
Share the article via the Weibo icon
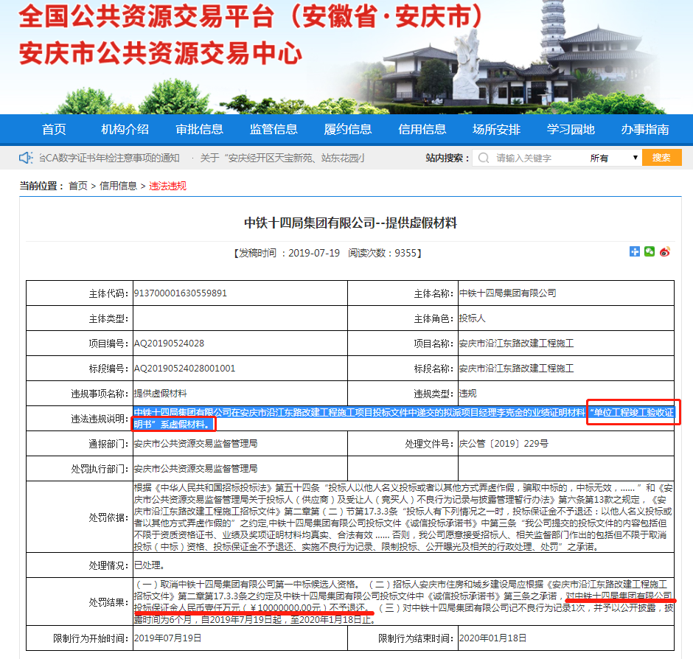pos(665,251)
